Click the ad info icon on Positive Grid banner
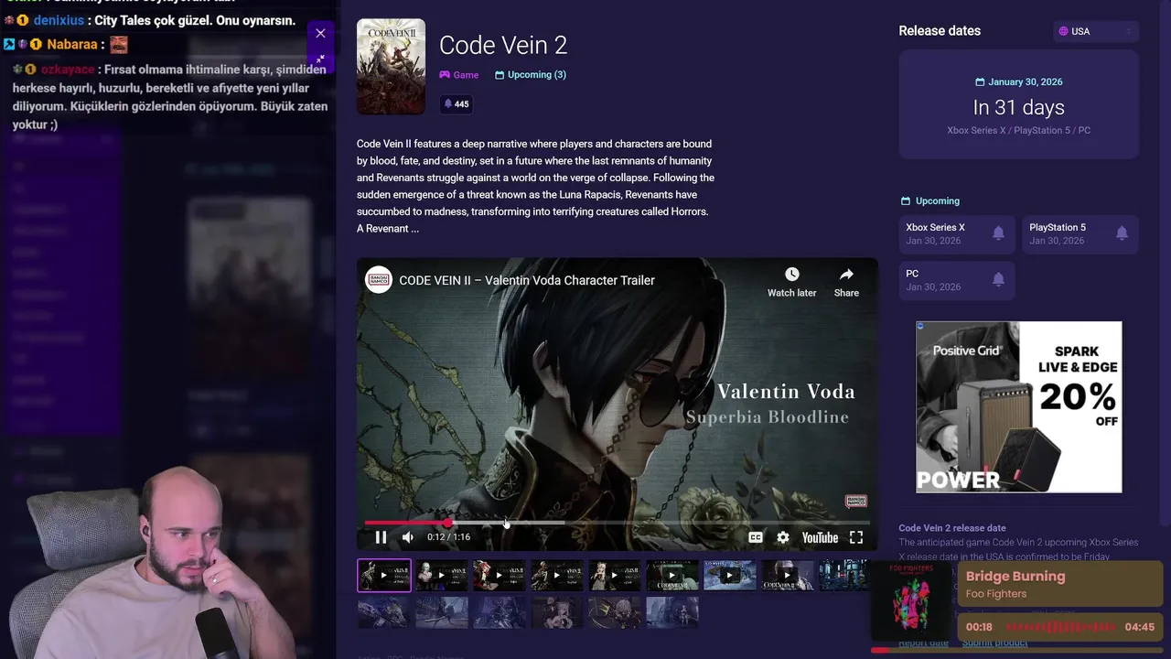 (x=920, y=325)
